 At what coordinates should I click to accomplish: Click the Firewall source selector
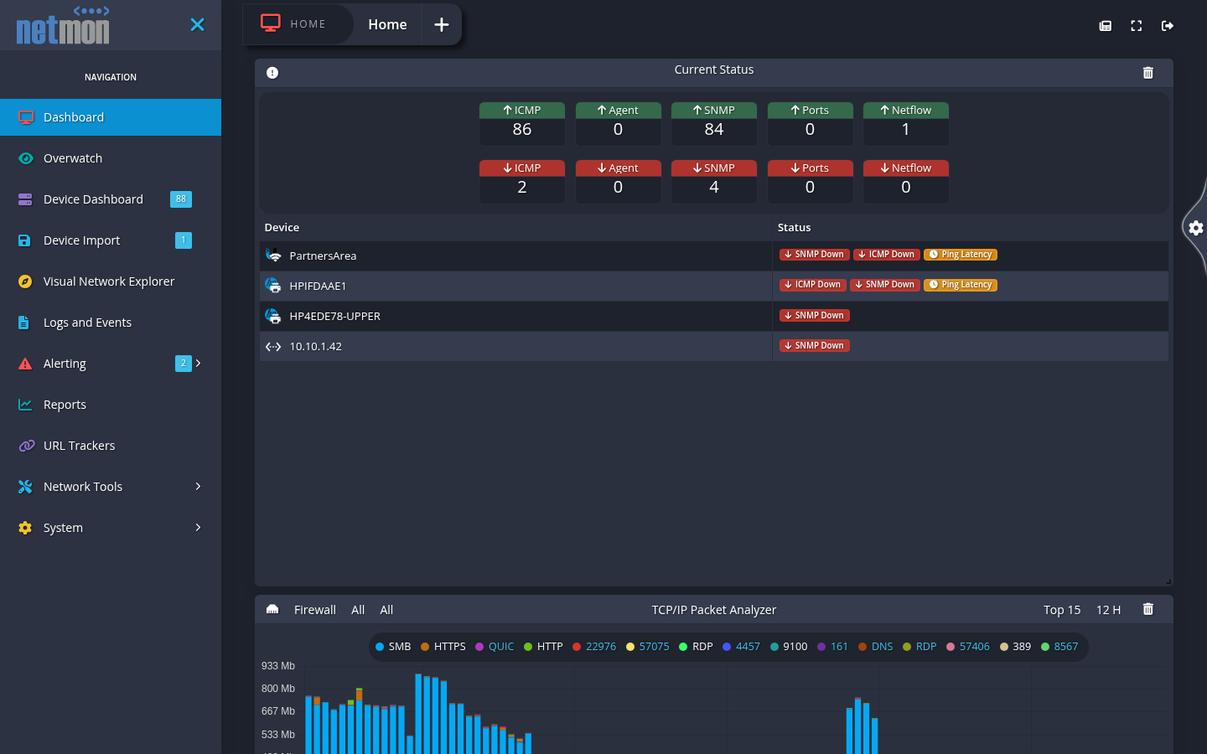(x=315, y=610)
